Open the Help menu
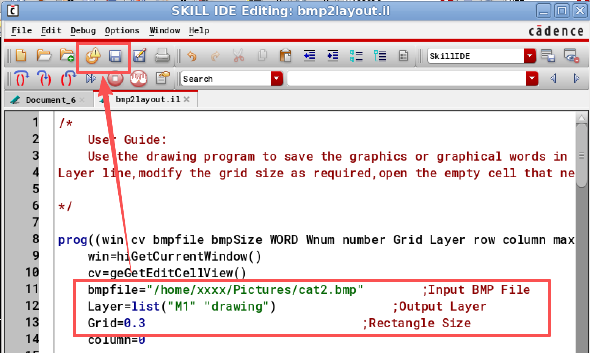 [x=199, y=31]
